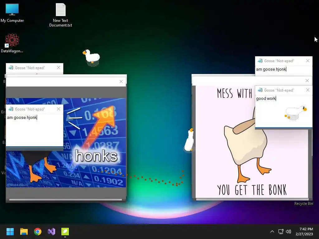
Task: Open the network status tray icon
Action: pyautogui.click(x=281, y=232)
